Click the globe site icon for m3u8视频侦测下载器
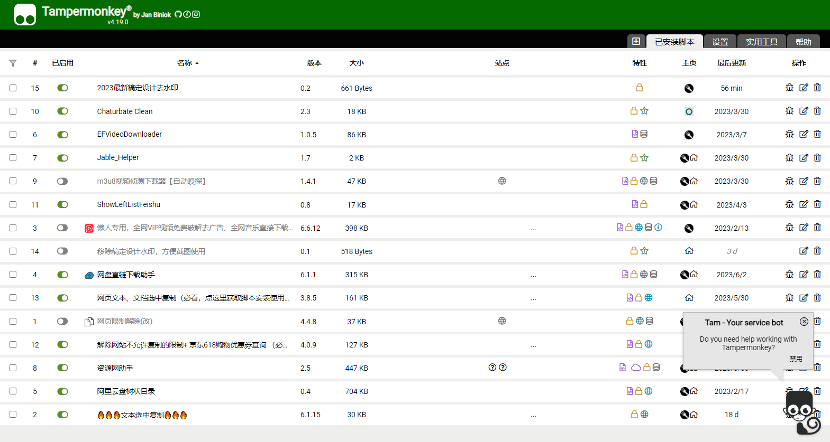 tap(502, 181)
